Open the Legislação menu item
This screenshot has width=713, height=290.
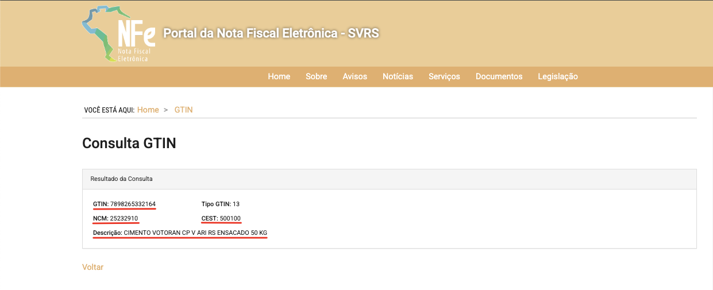click(558, 76)
